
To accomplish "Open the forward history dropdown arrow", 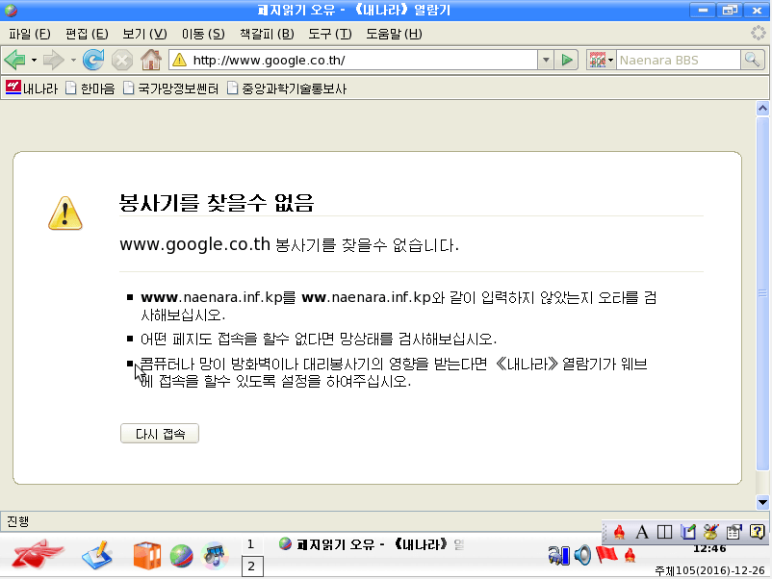I will (73, 60).
